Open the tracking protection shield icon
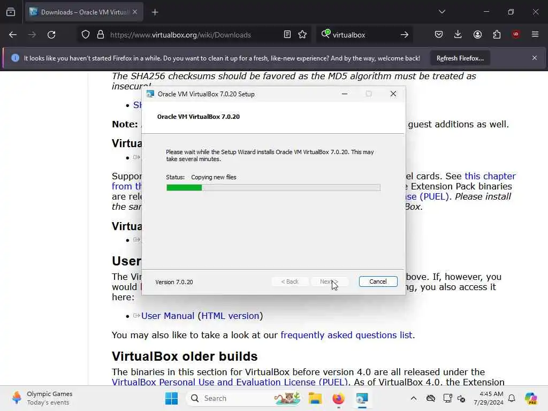The width and height of the screenshot is (548, 411). click(86, 35)
